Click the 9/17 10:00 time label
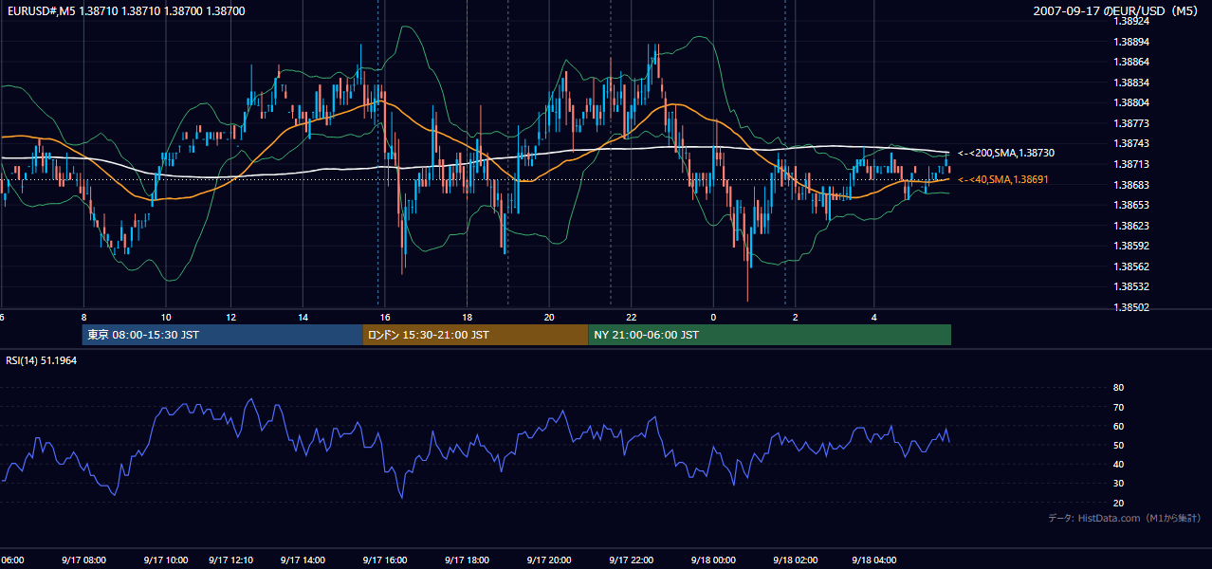Image resolution: width=1212 pixels, height=569 pixels. click(x=166, y=560)
